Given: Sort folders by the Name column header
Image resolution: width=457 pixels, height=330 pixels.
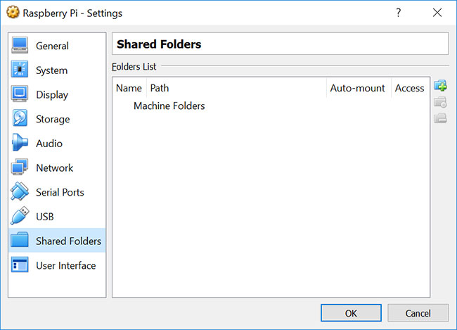Looking at the screenshot, I should [129, 88].
